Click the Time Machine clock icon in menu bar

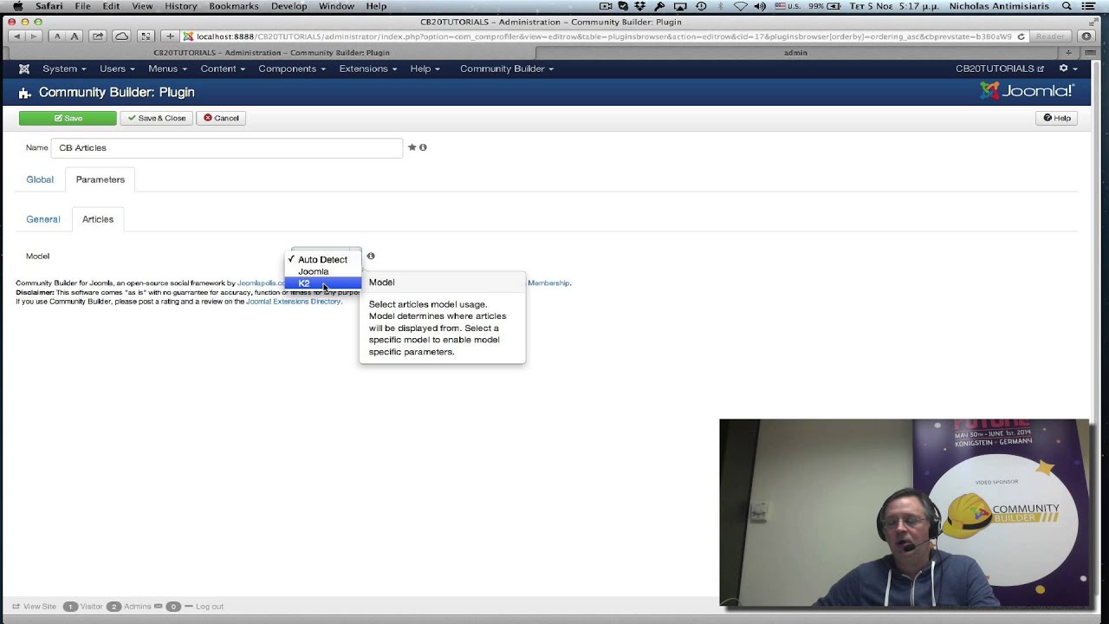click(x=701, y=6)
